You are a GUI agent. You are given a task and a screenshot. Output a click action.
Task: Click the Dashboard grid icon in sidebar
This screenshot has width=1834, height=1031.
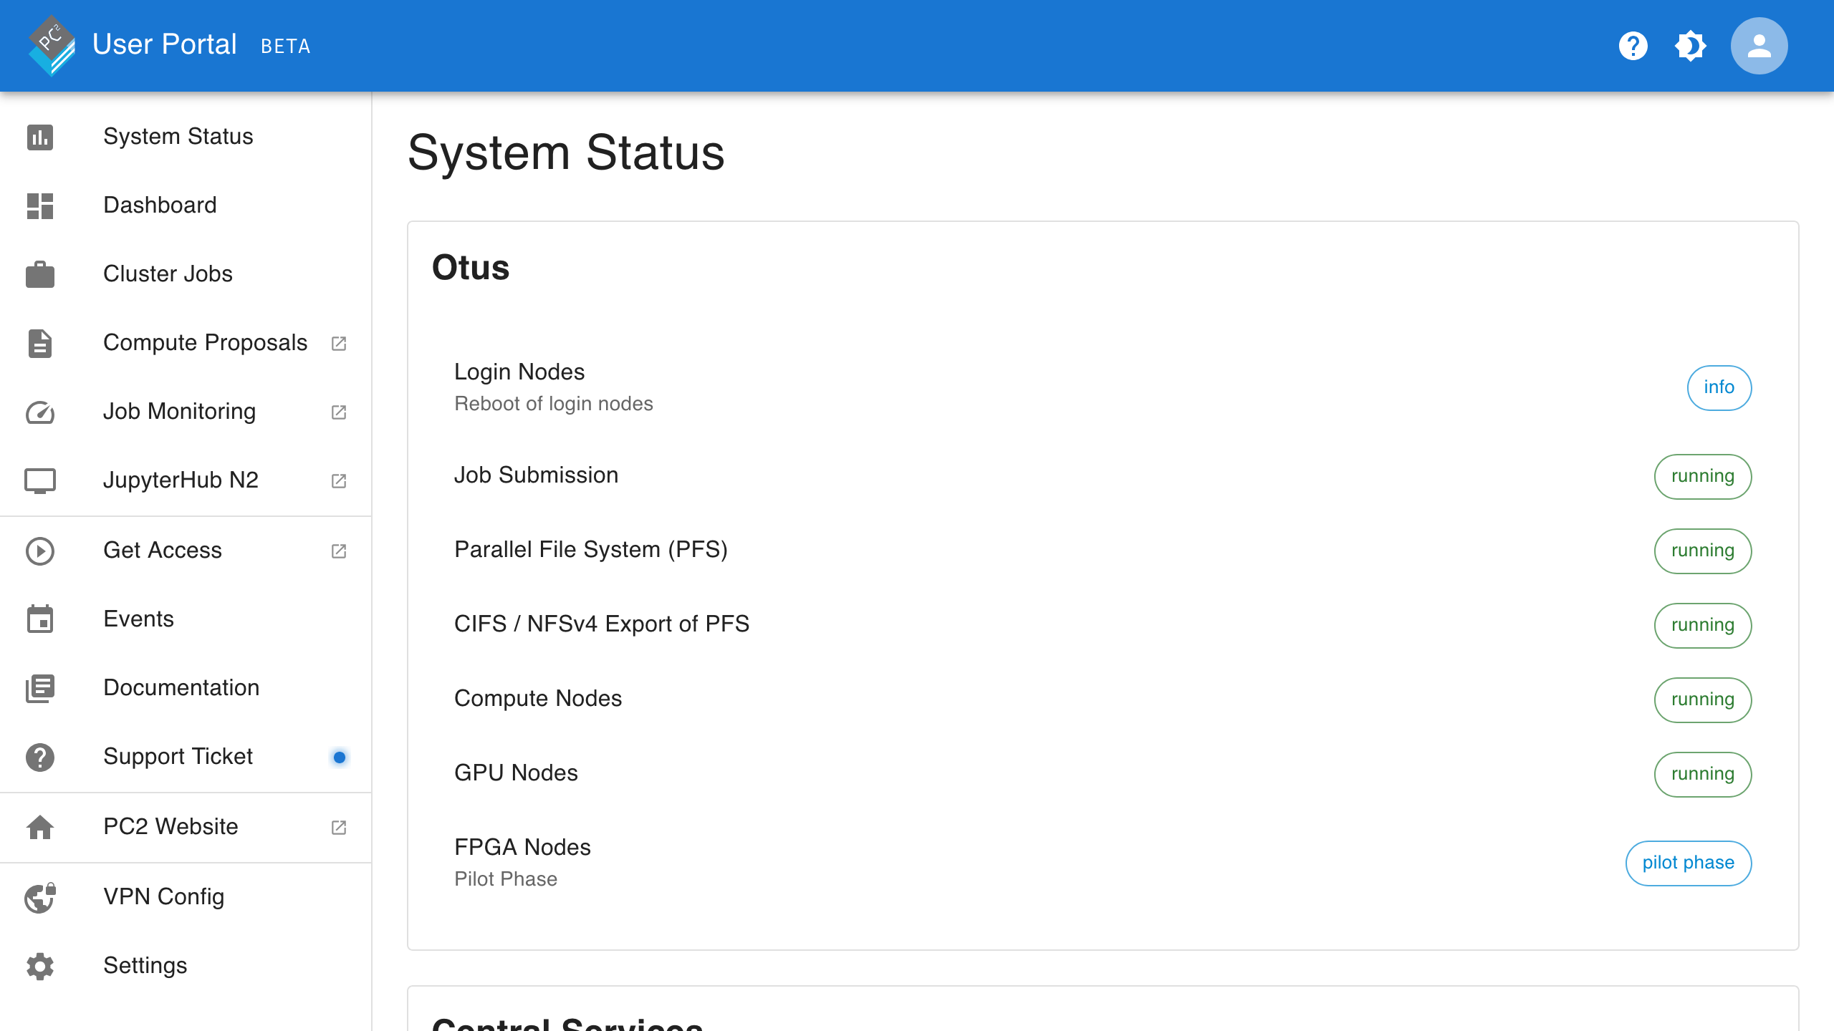(40, 205)
